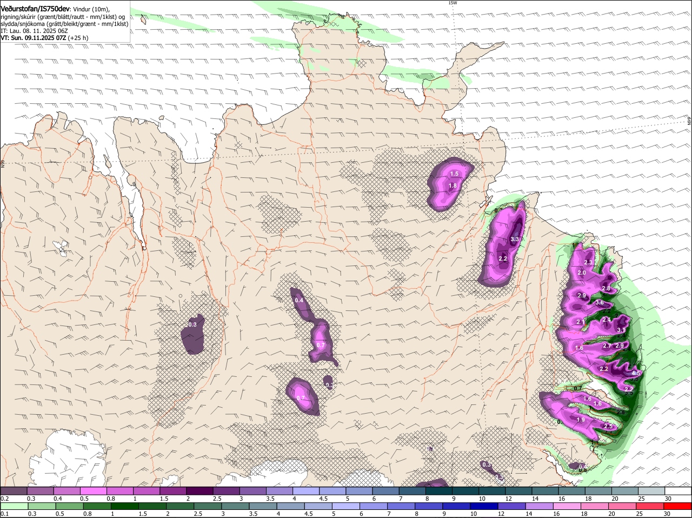
Task: Pick the bottom-row legend swatch labeled 1
Action: [125, 507]
